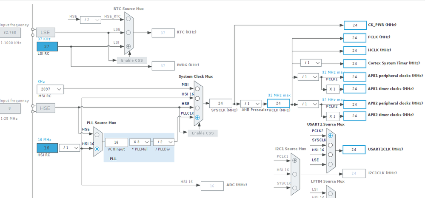Edit the HSE input frequency field showing 8
Image resolution: width=425 pixels, height=198 pixels.
(10, 108)
